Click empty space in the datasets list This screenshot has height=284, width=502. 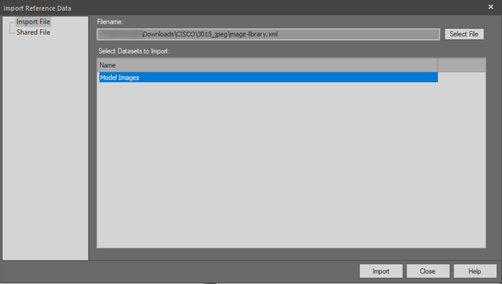[x=290, y=164]
